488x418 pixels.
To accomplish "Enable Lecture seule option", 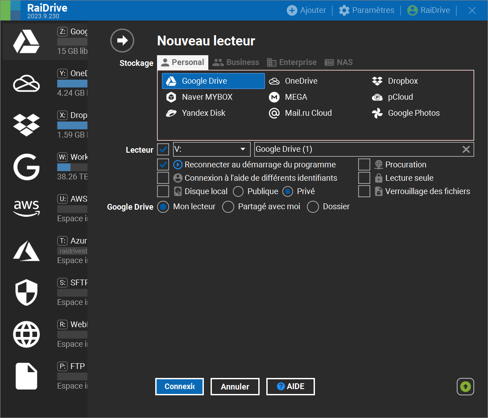I will (364, 178).
